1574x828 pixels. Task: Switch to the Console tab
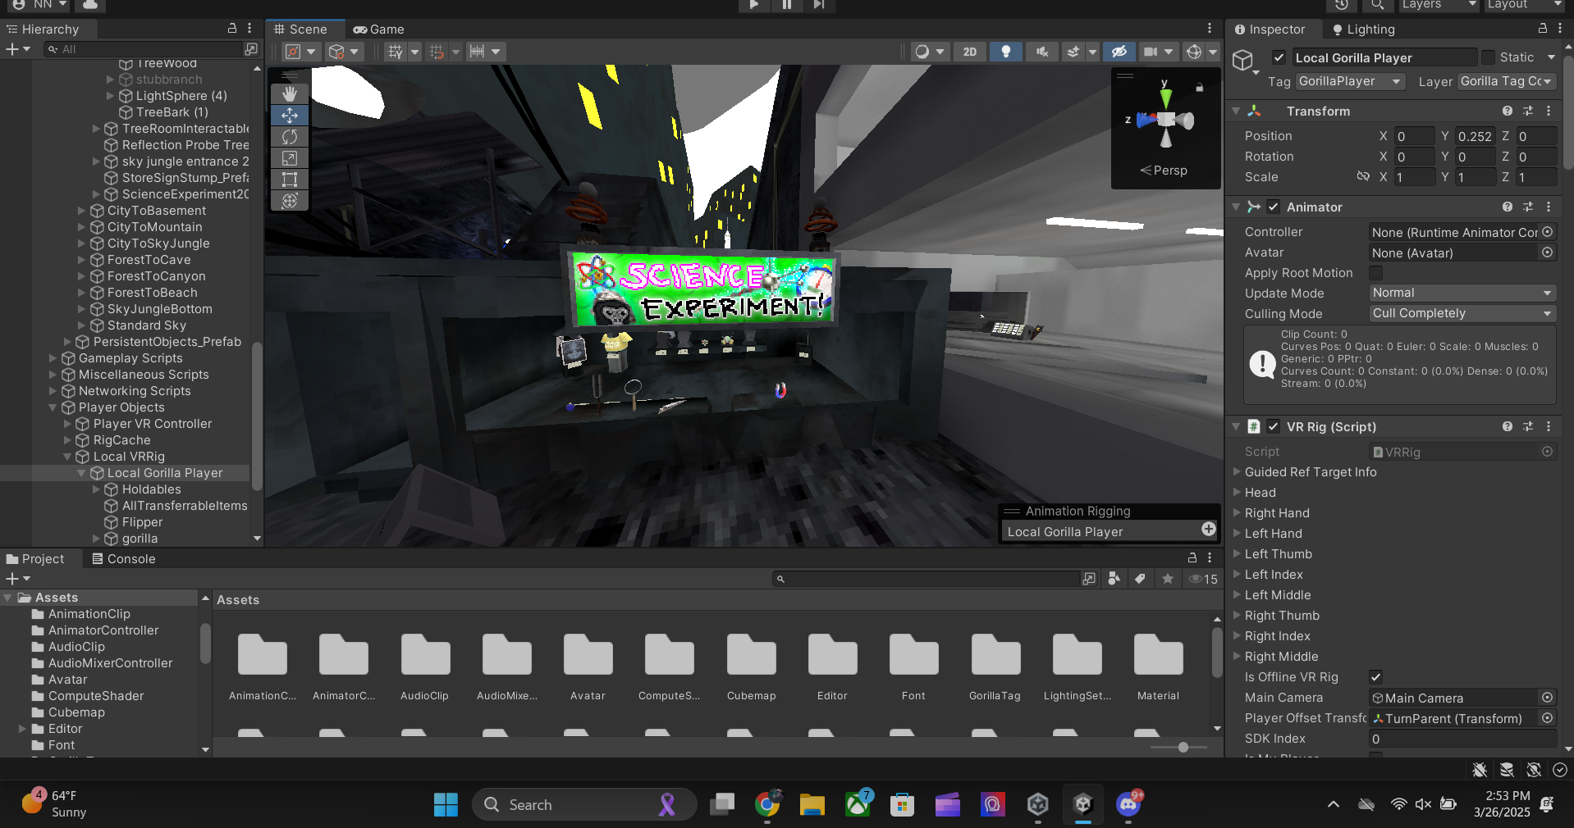(123, 559)
